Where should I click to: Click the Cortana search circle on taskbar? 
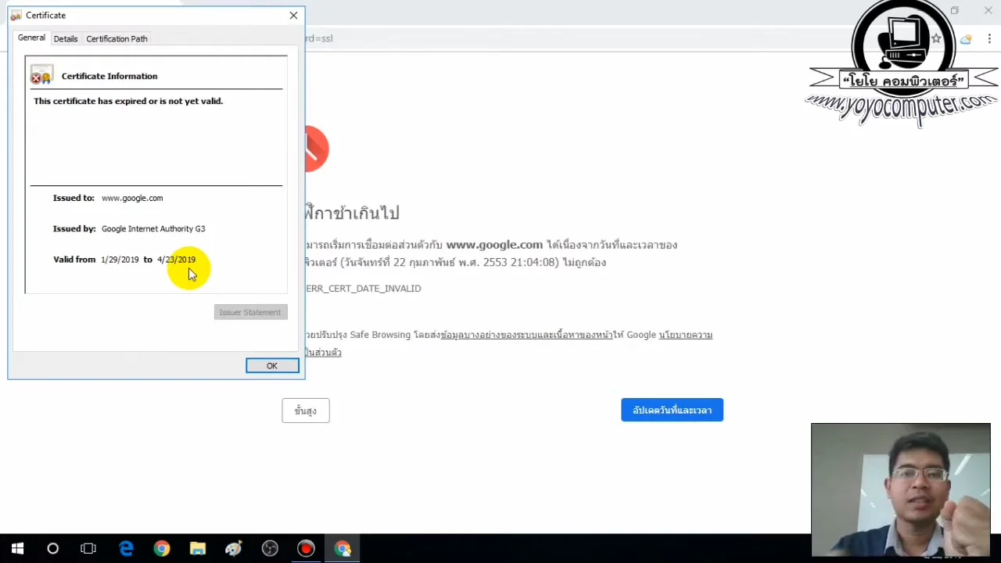(52, 548)
